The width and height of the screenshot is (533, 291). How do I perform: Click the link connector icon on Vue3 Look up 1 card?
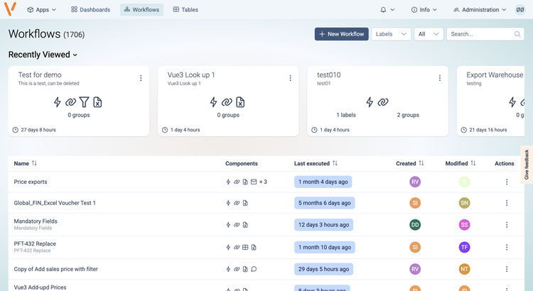(227, 102)
